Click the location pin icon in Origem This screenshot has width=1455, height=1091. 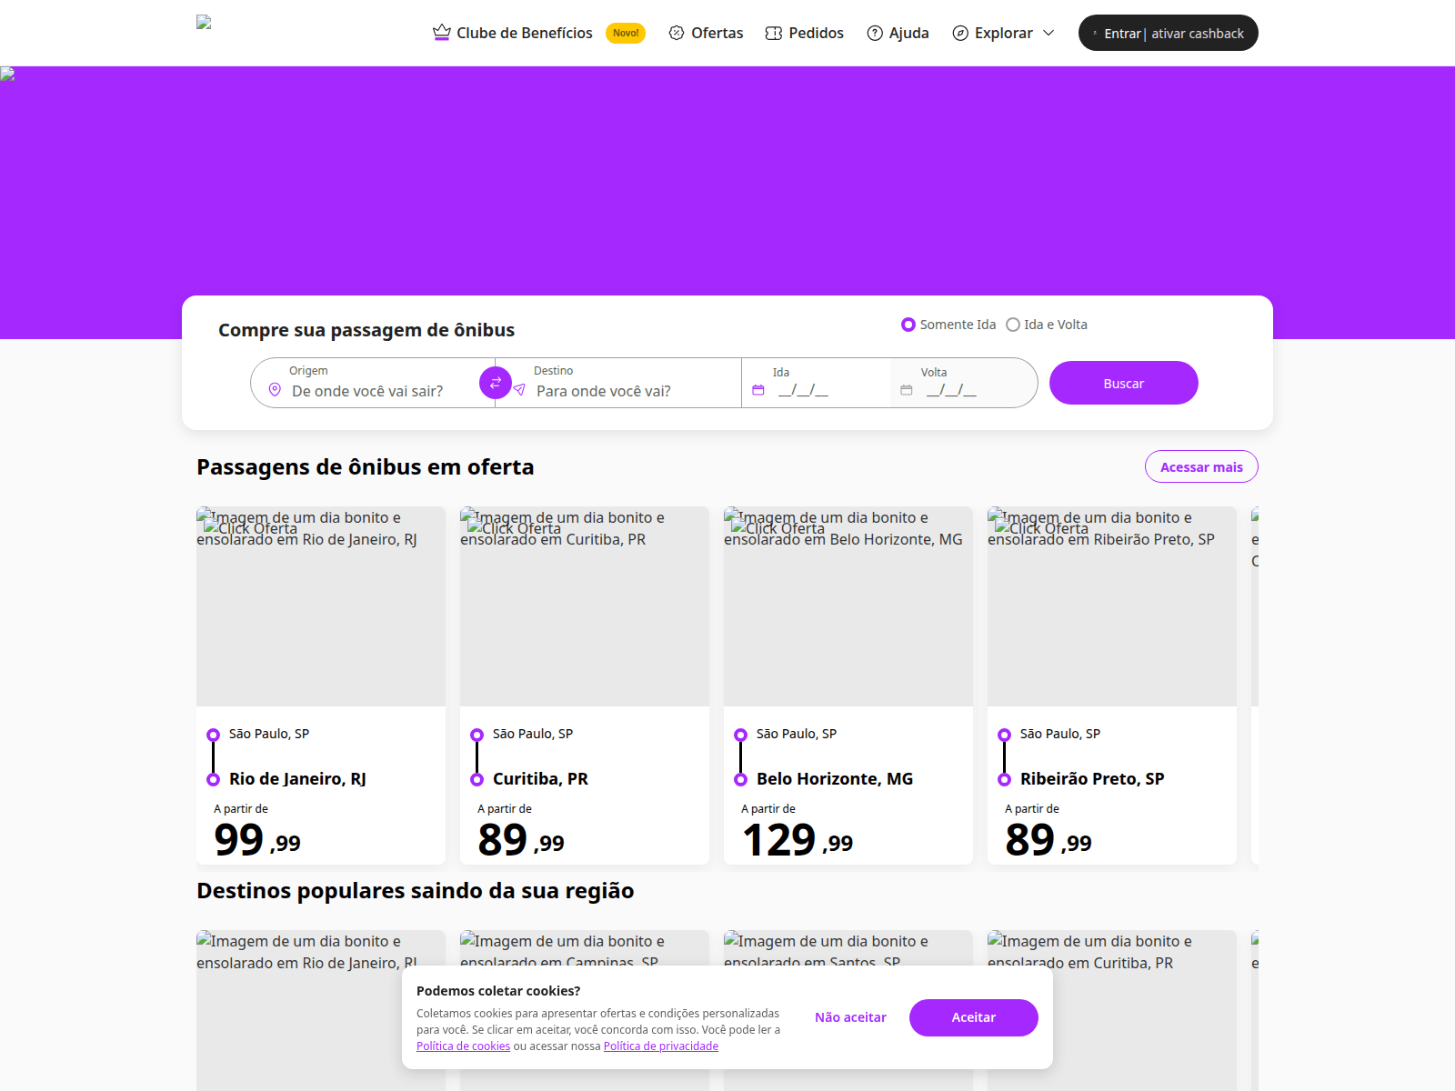pyautogui.click(x=275, y=390)
